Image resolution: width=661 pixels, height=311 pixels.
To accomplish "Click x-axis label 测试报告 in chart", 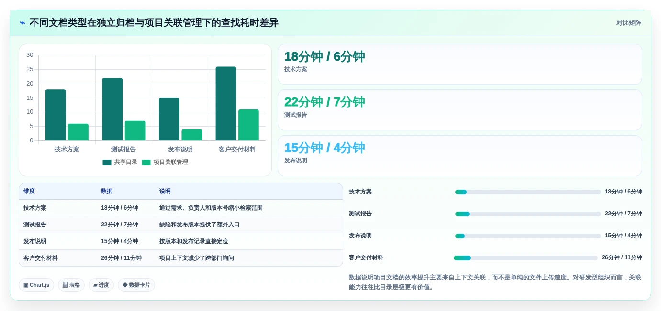I will 123,150.
